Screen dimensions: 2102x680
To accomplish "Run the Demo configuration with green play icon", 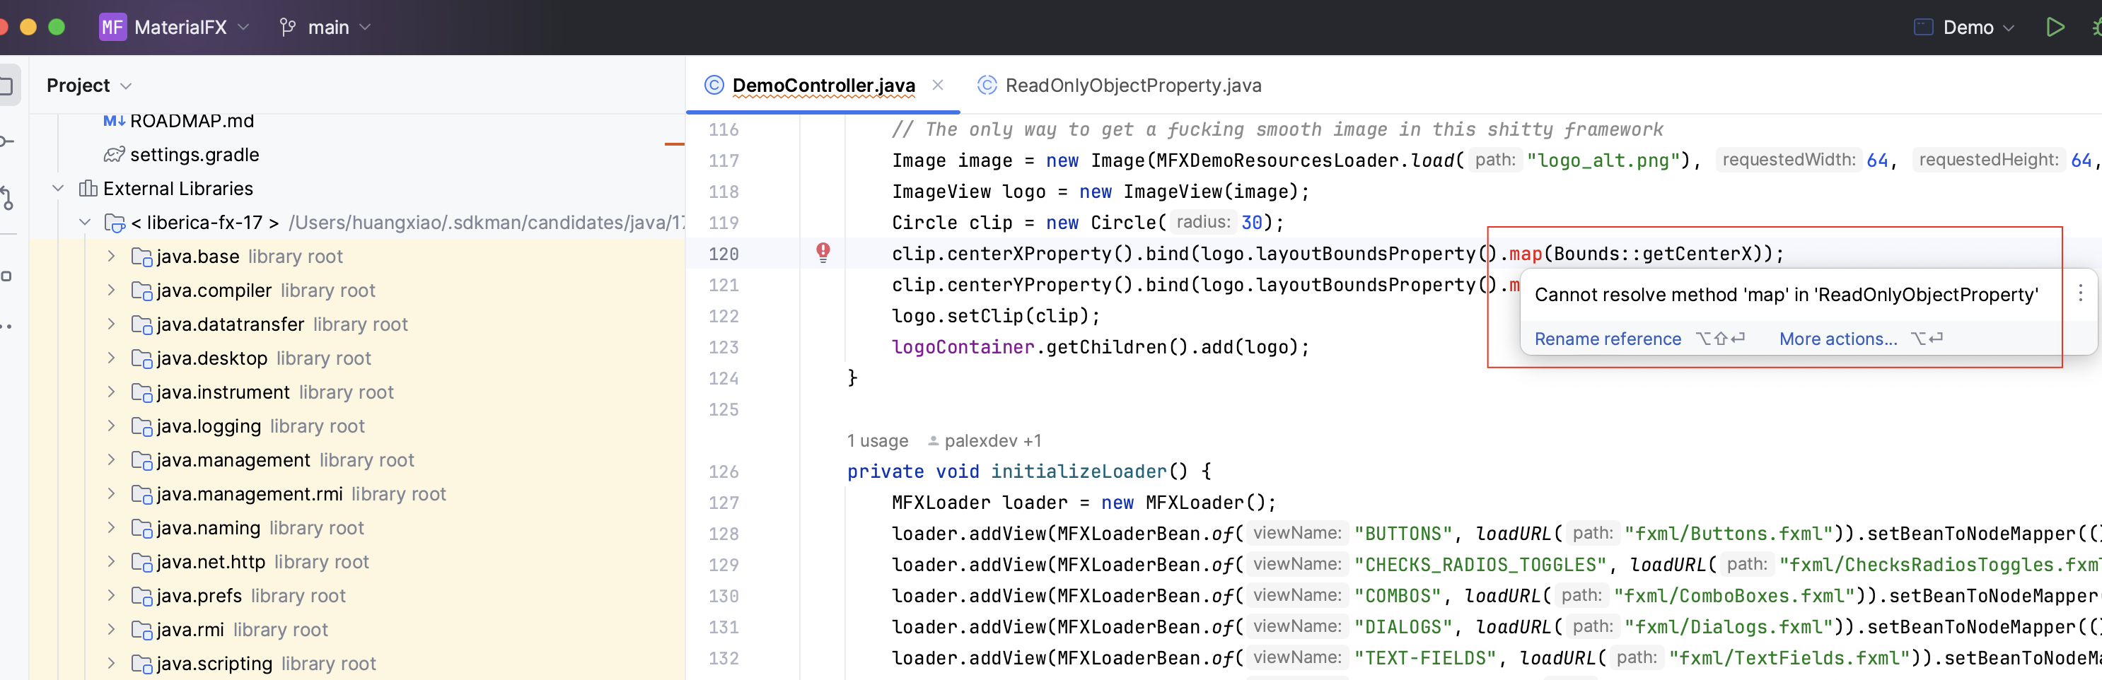I will 2055,27.
